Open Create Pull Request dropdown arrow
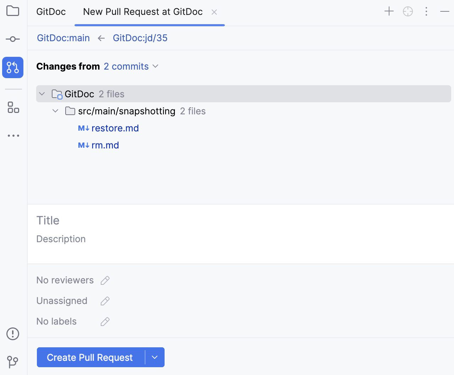The height and width of the screenshot is (375, 454). pyautogui.click(x=155, y=357)
